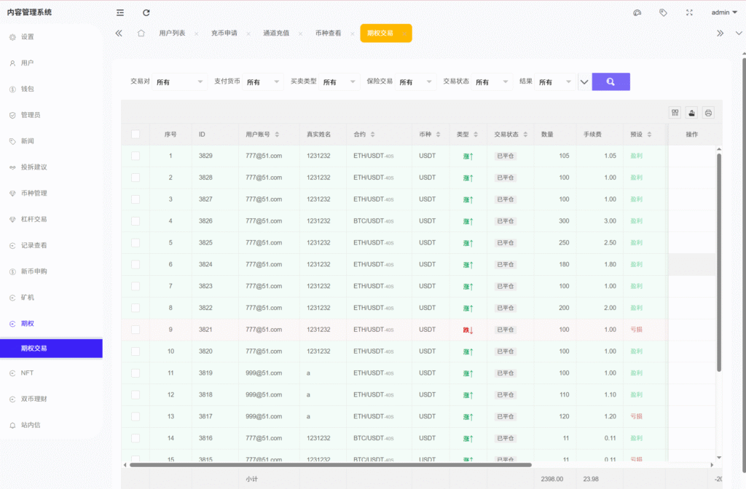Close the 期权交易 tab

click(x=403, y=33)
